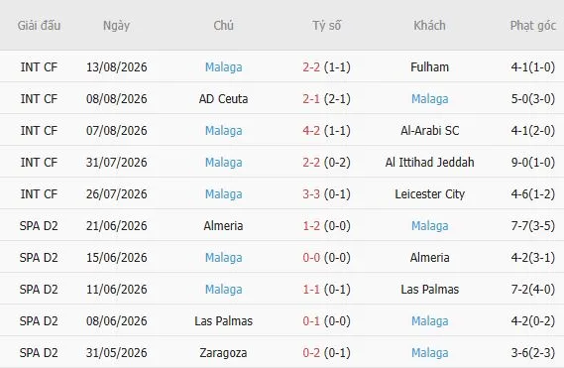Open the 2-1 score on 08/08/2026

pyautogui.click(x=311, y=99)
